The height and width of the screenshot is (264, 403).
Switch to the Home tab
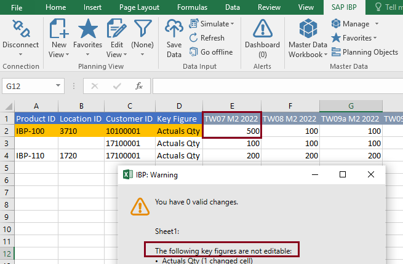tap(55, 7)
